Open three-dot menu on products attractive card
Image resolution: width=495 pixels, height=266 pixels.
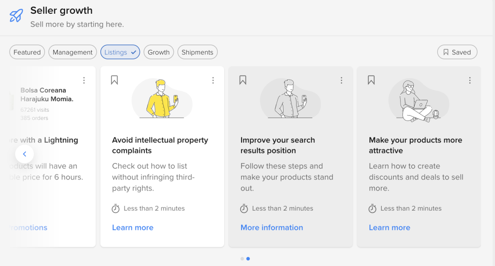470,81
